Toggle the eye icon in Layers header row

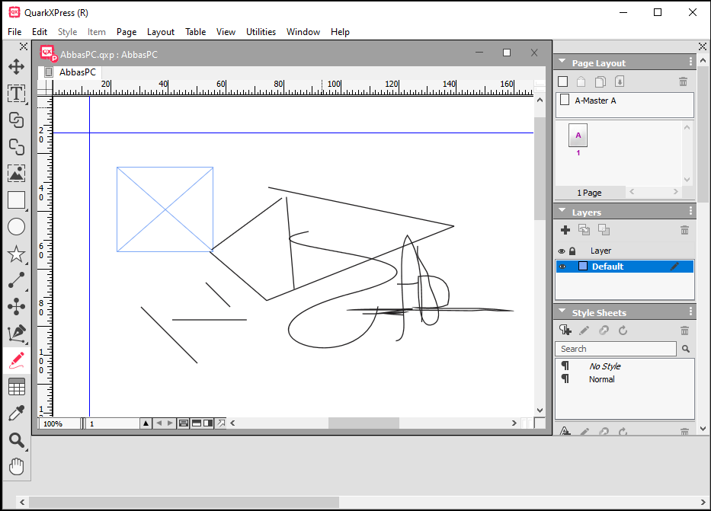coord(562,251)
